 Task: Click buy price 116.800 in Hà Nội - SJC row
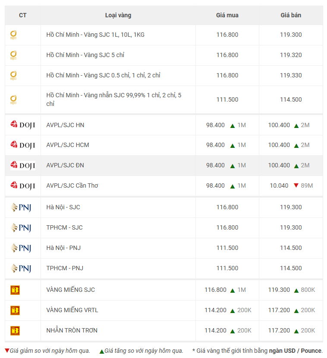227,207
